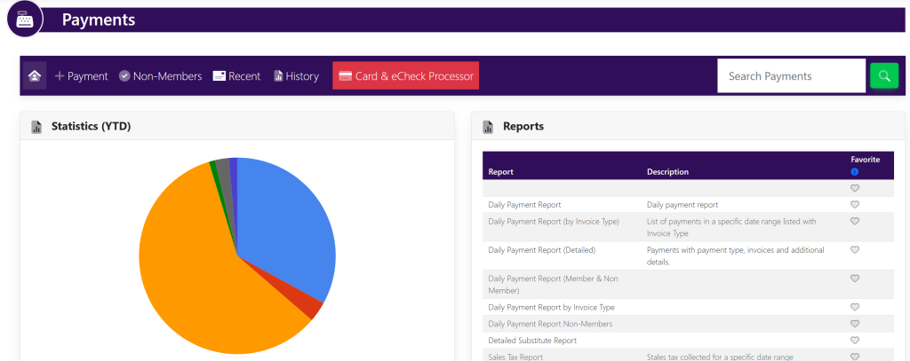
Task: Click the blue Favorite info icon
Action: pos(854,171)
